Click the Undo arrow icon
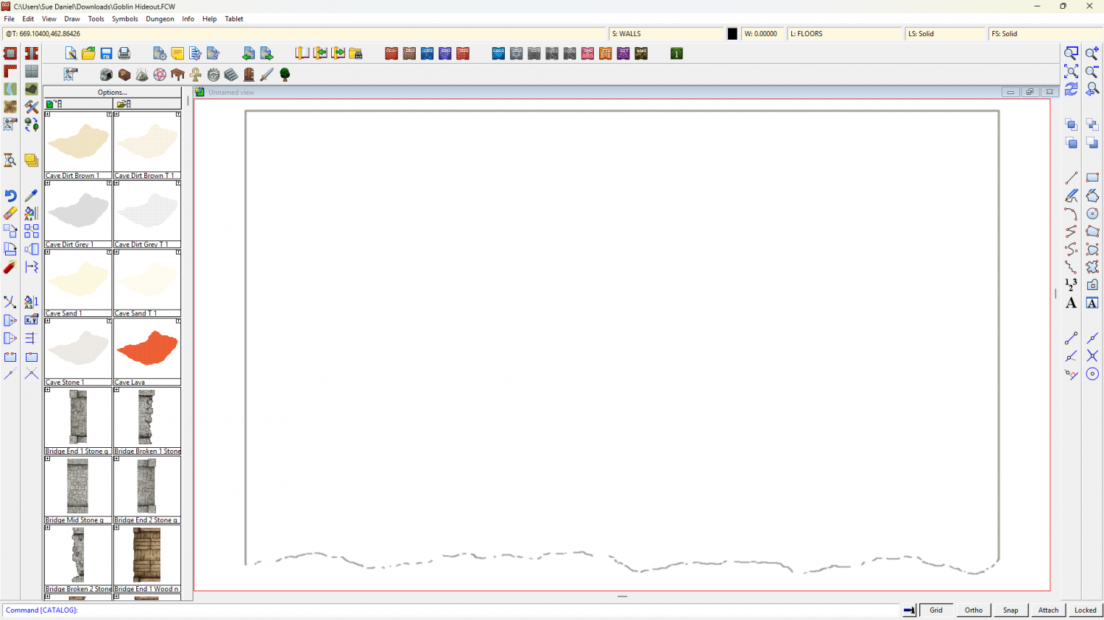1104x620 pixels. [x=10, y=196]
